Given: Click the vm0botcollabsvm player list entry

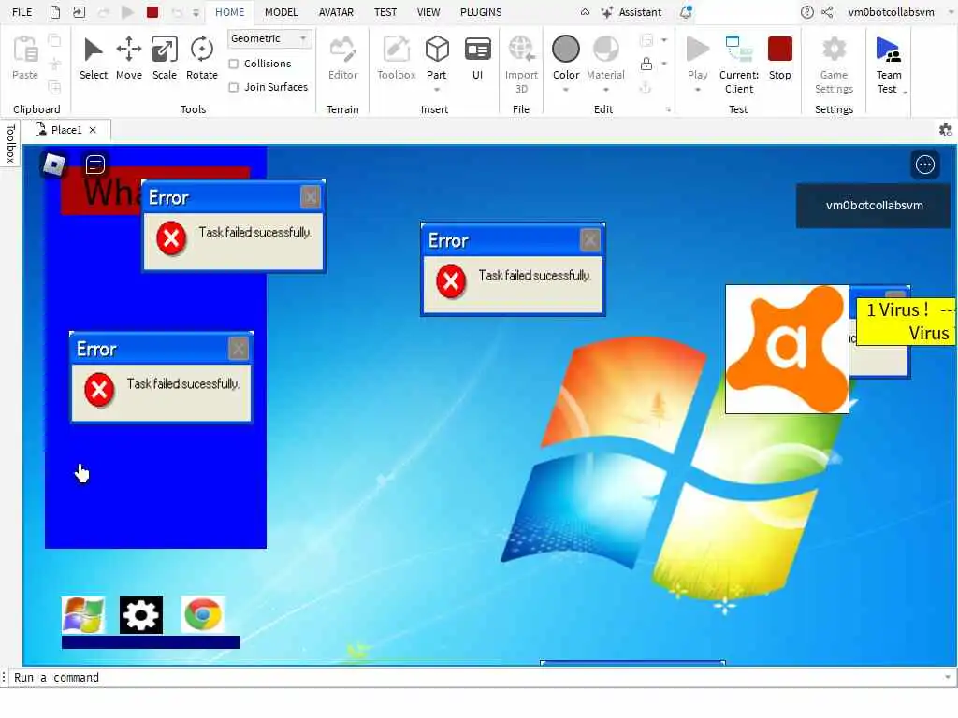Looking at the screenshot, I should [x=874, y=206].
